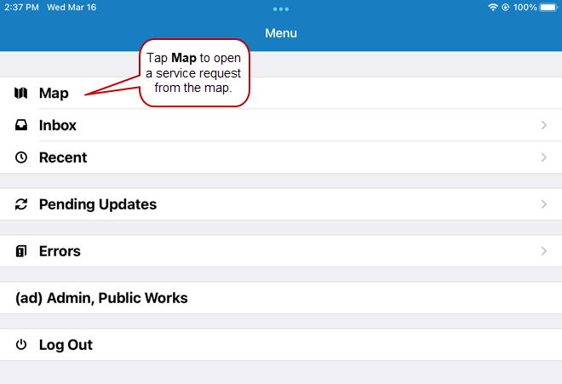Tap the (ad) Admin, Public Works row

(x=102, y=298)
